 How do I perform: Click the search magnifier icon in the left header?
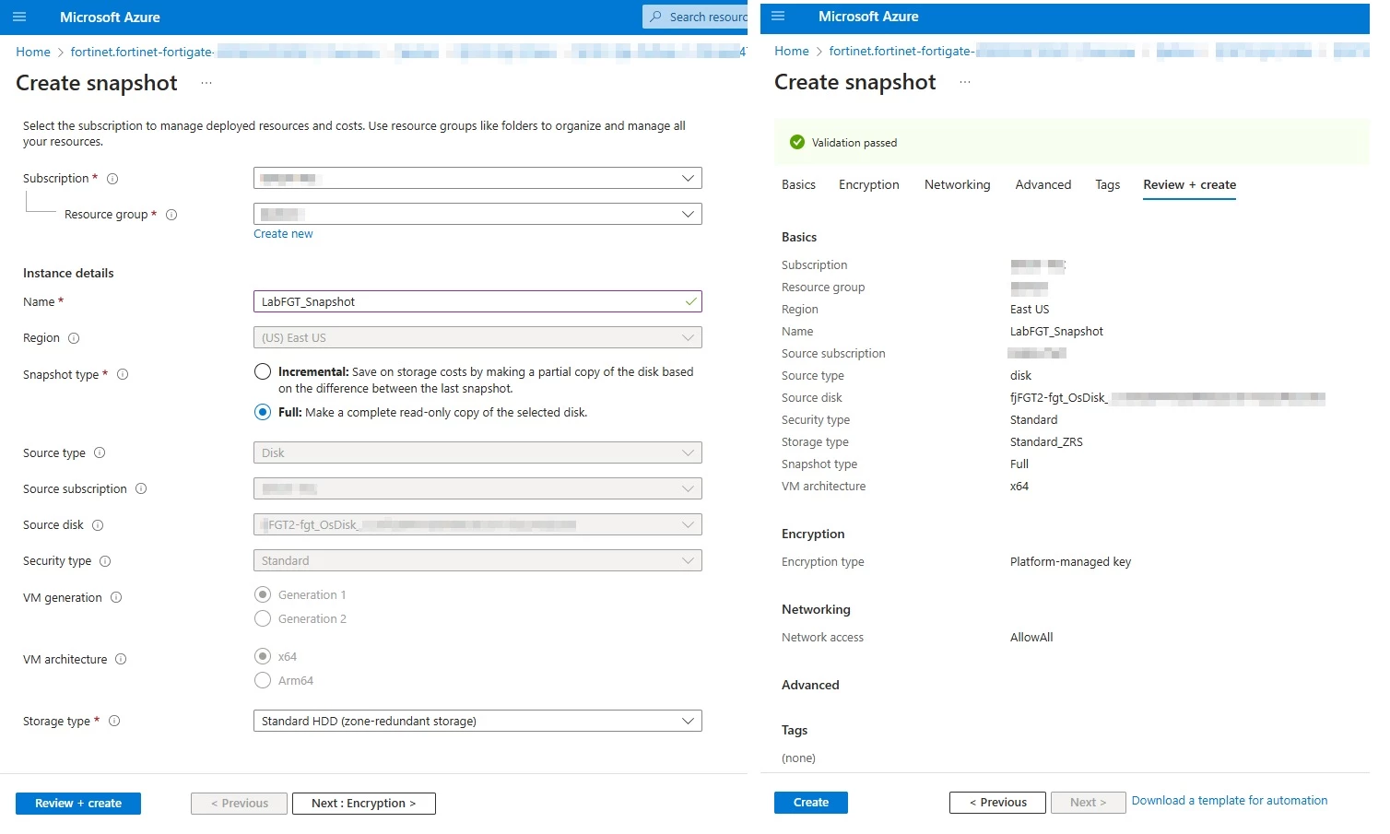pos(655,17)
